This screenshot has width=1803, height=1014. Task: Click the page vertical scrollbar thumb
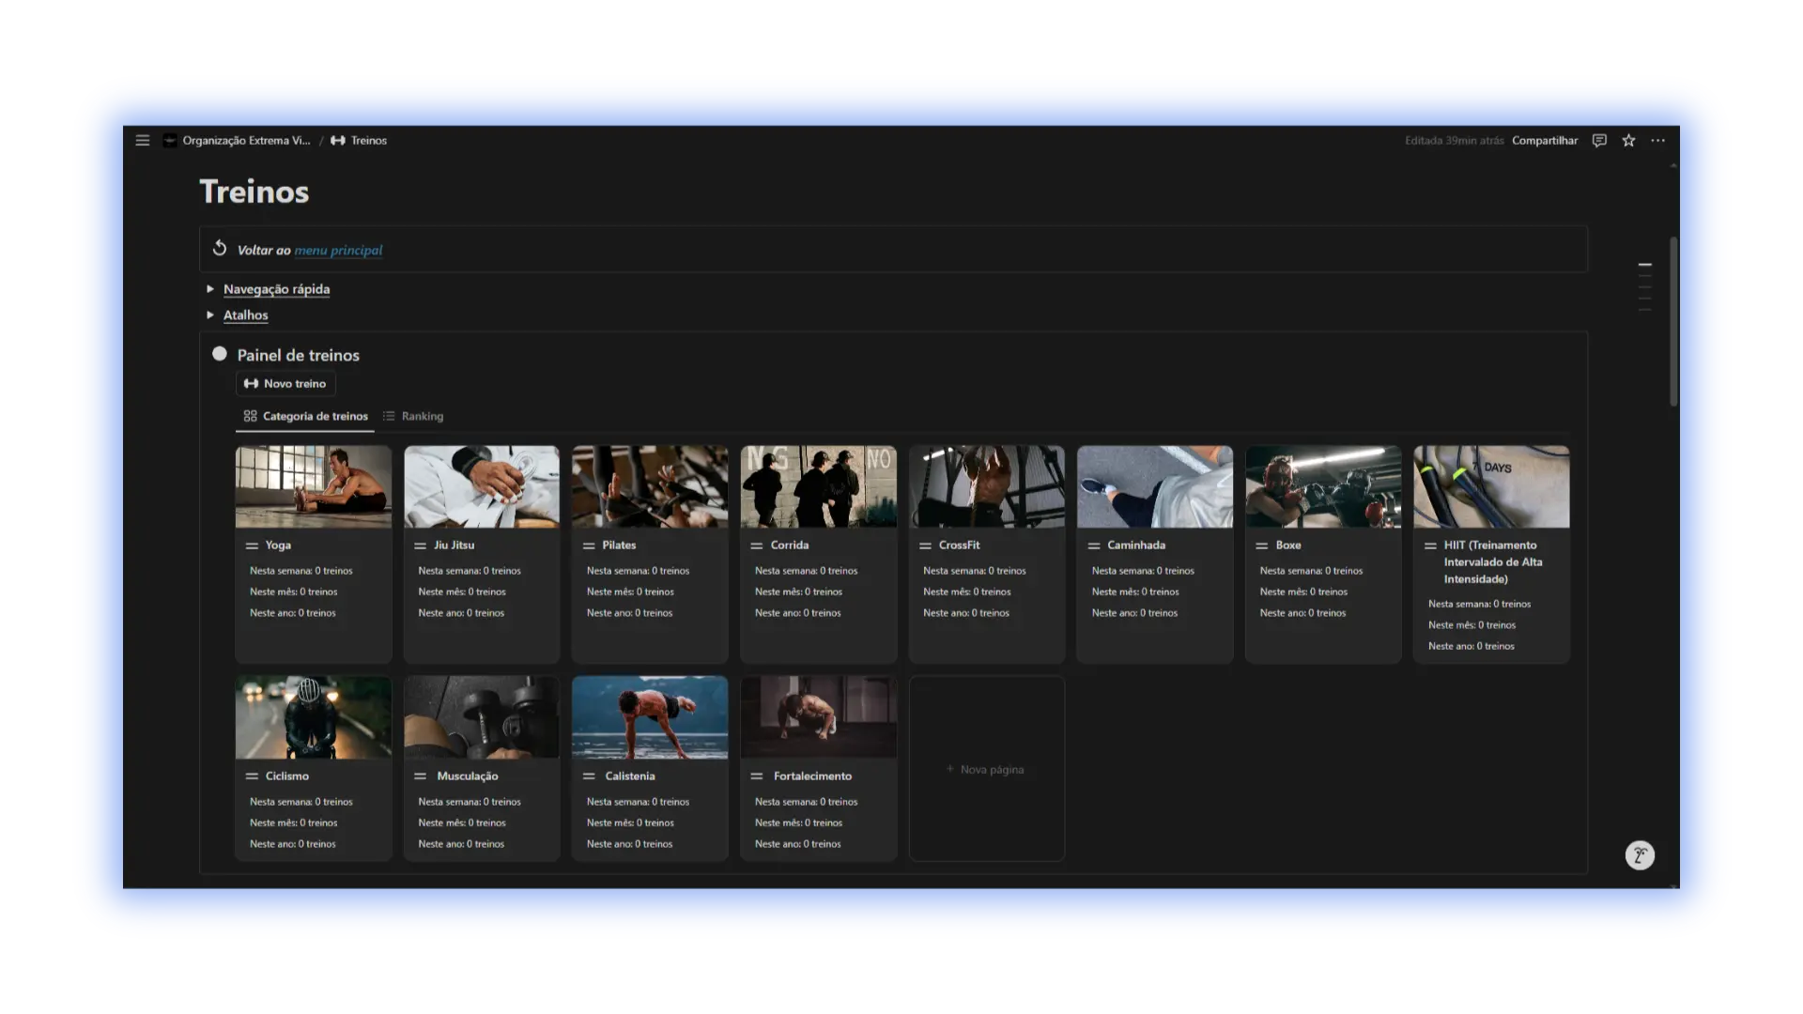[x=1673, y=321]
